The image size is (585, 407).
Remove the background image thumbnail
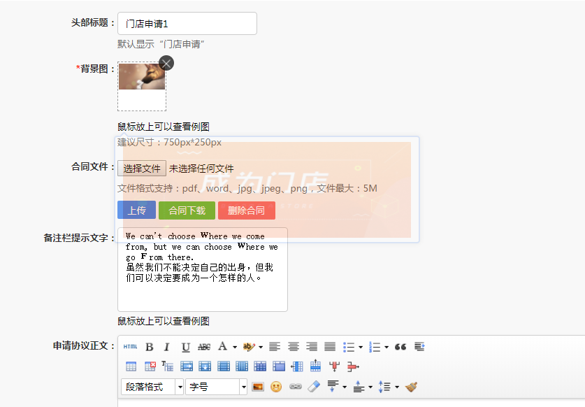pyautogui.click(x=166, y=64)
